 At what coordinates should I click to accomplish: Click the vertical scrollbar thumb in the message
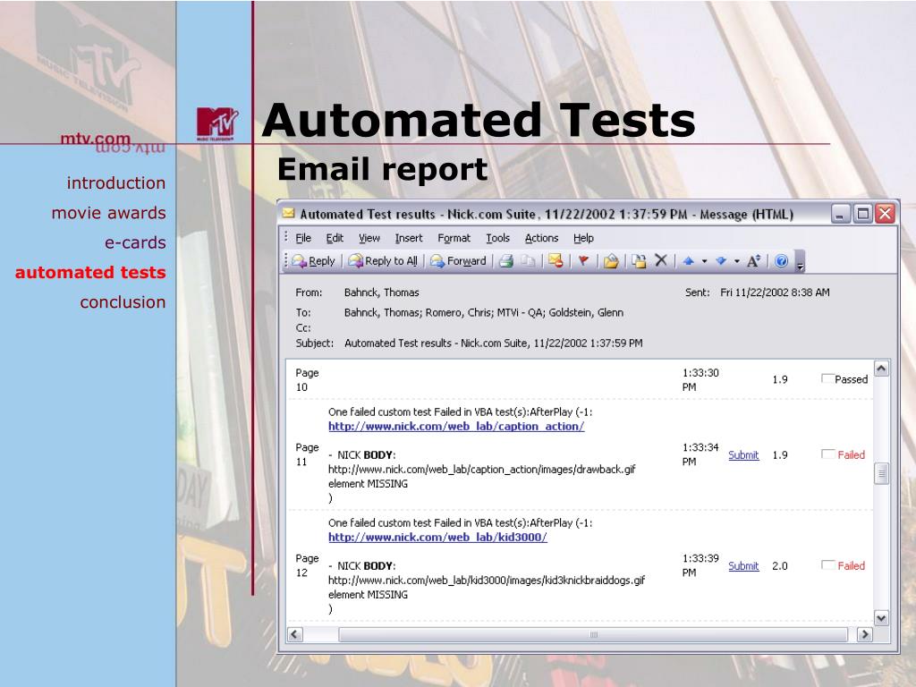click(x=881, y=474)
